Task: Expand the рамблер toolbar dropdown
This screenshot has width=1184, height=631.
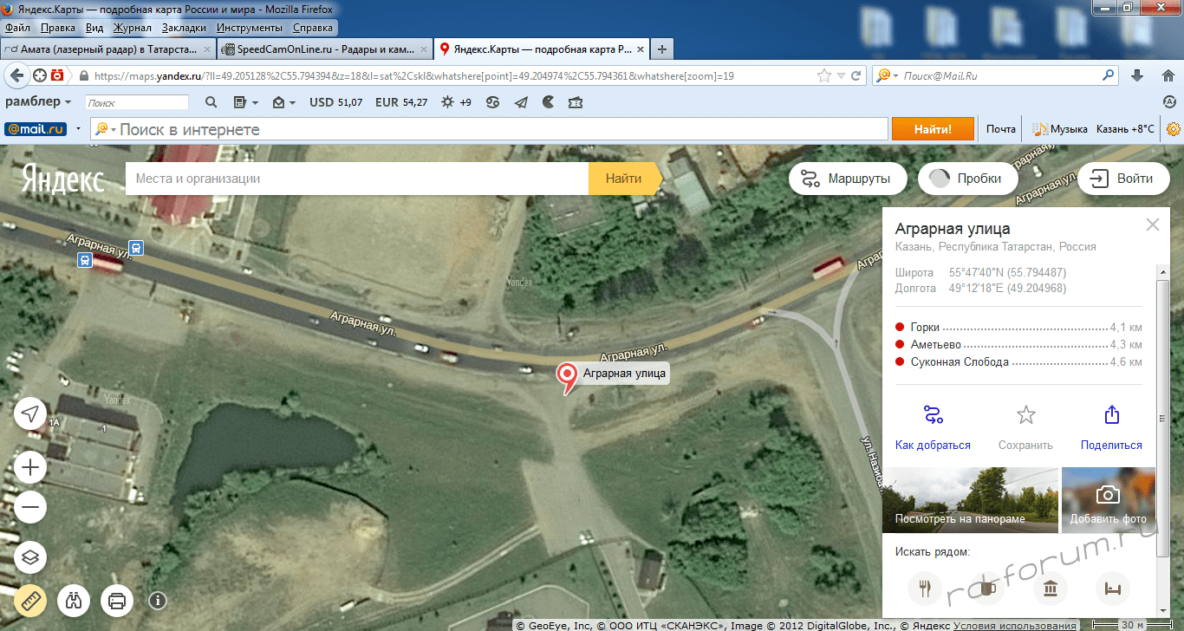Action: [67, 102]
